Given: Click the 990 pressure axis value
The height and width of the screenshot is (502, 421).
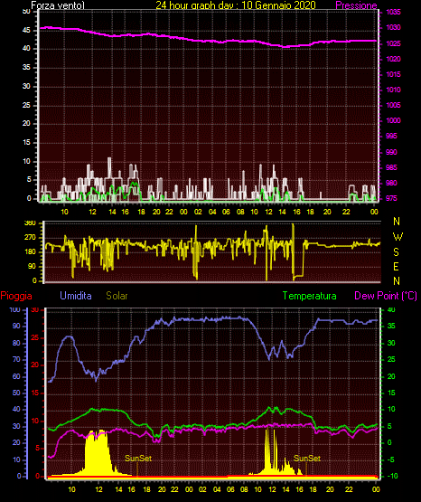Looking at the screenshot, I should [x=391, y=152].
